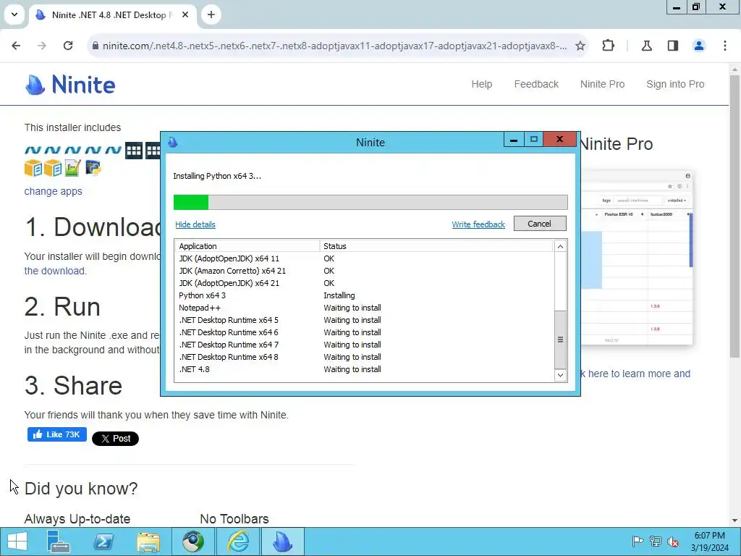Click the browser page vertical scrollbar

tap(734, 215)
